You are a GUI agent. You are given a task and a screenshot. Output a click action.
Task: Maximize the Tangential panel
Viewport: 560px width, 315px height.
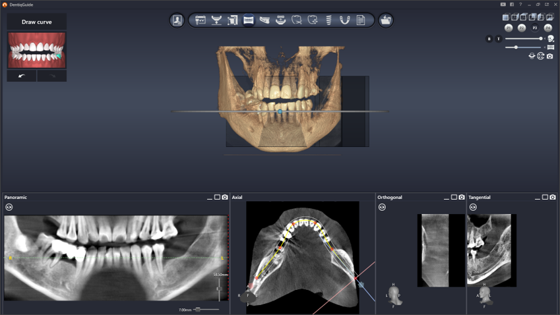[x=545, y=197]
